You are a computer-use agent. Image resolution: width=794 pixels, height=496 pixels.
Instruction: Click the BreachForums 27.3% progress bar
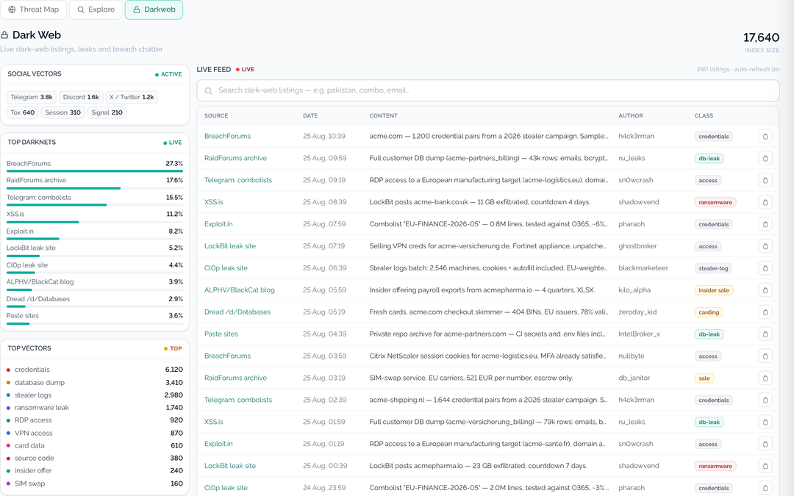click(x=95, y=171)
